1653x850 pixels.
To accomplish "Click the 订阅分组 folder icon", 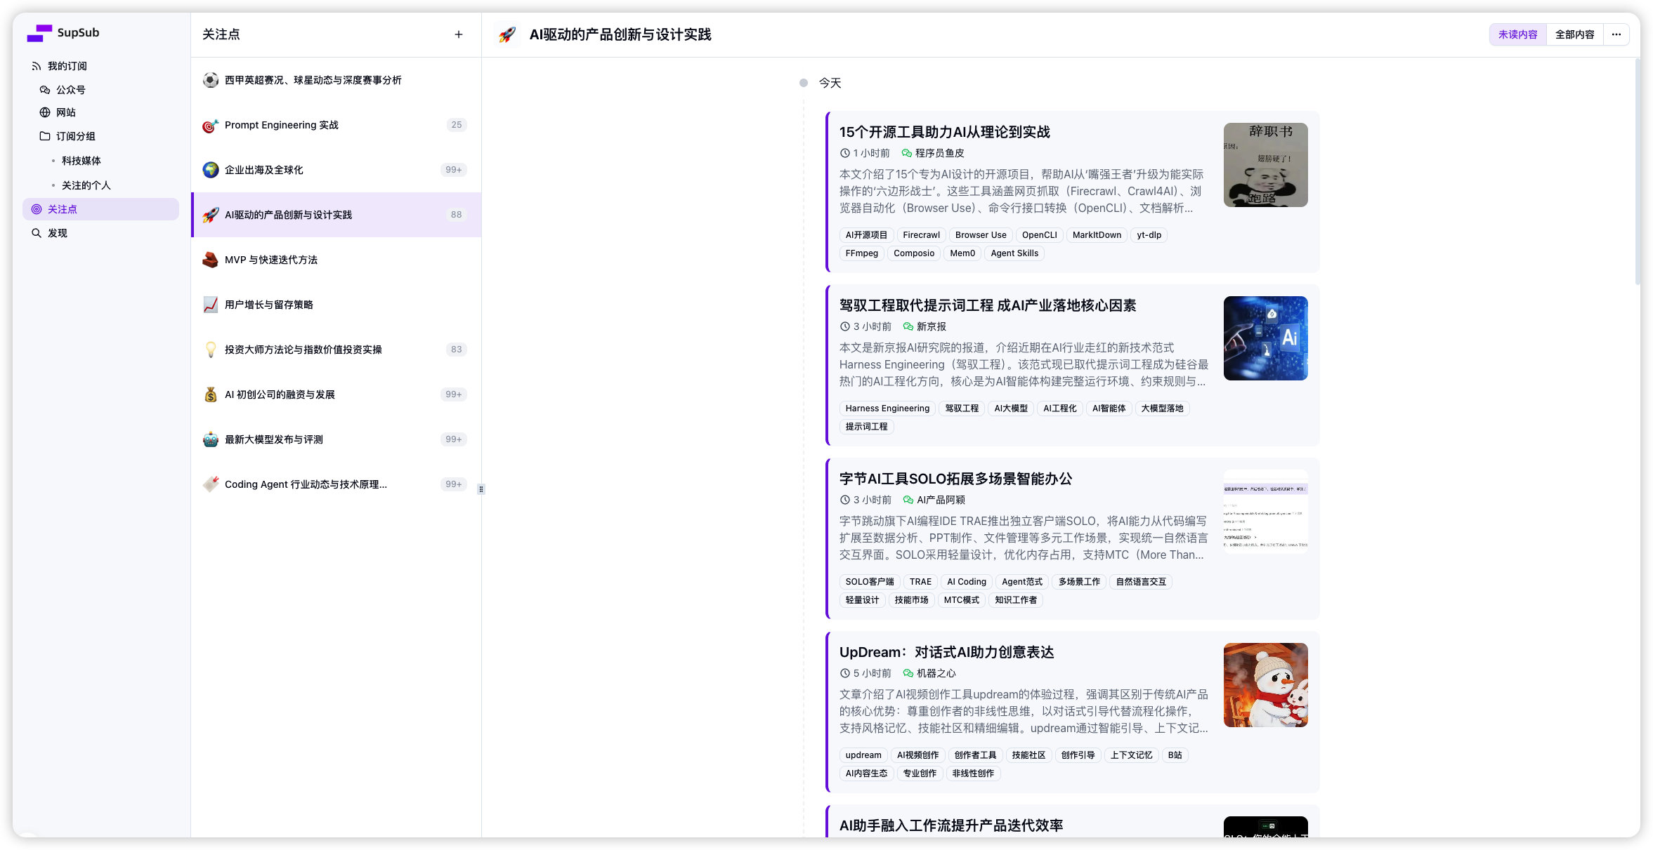I will [x=45, y=136].
